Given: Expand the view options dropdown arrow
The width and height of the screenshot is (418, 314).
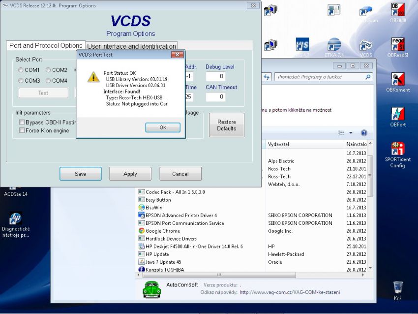Looking at the screenshot, I should tap(351, 133).
